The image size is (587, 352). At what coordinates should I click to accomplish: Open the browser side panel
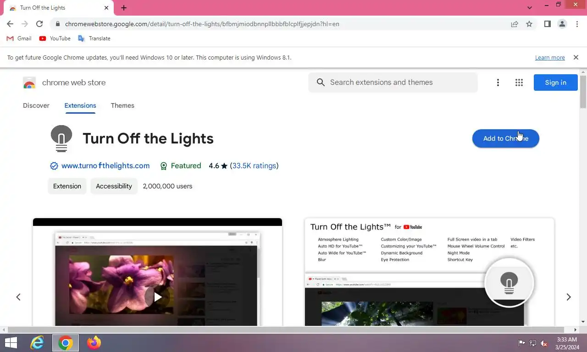(547, 24)
